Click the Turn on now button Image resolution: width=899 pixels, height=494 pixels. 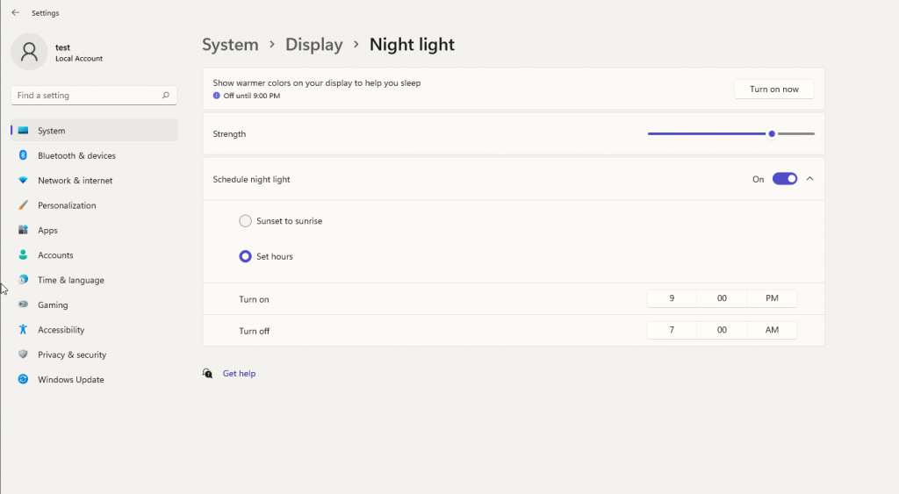click(x=774, y=89)
